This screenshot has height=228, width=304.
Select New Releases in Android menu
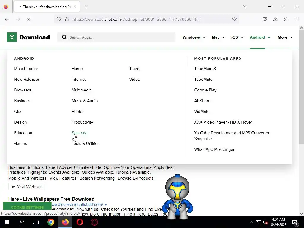coord(27,79)
